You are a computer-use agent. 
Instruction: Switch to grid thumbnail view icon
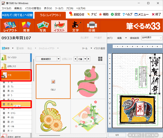100,59
